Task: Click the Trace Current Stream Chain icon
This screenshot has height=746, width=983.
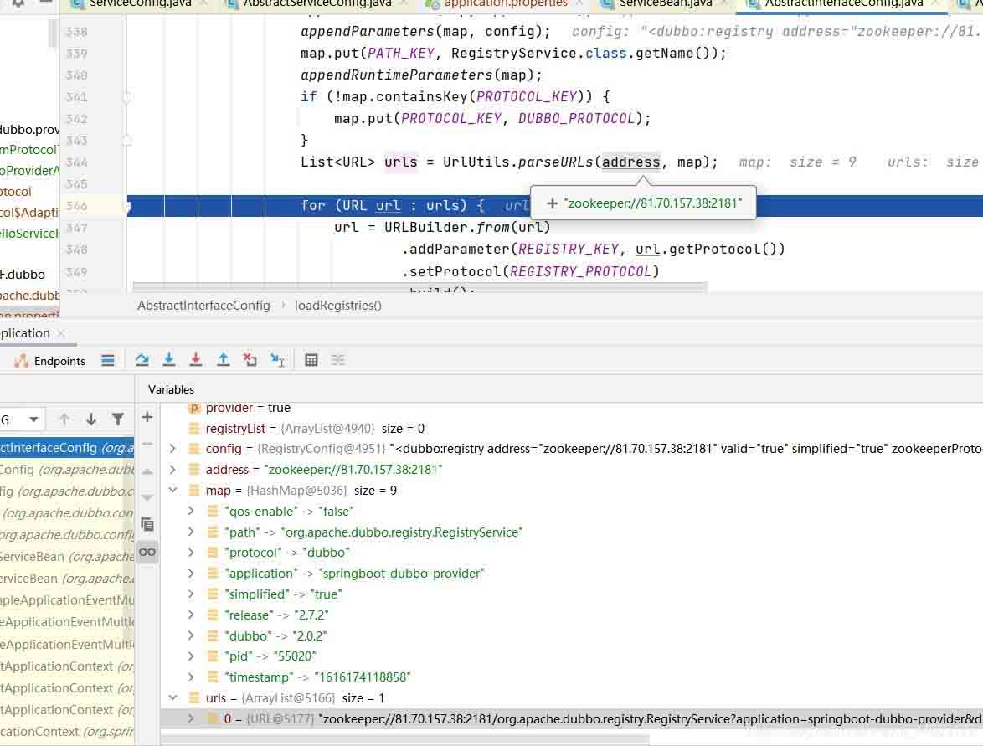Action: [x=338, y=360]
